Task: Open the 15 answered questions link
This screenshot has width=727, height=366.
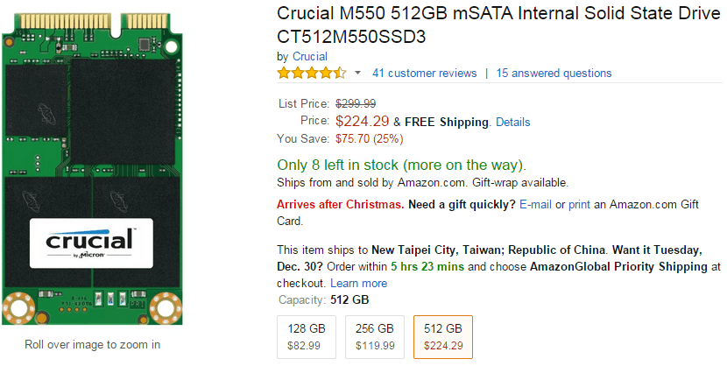Action: [x=554, y=74]
